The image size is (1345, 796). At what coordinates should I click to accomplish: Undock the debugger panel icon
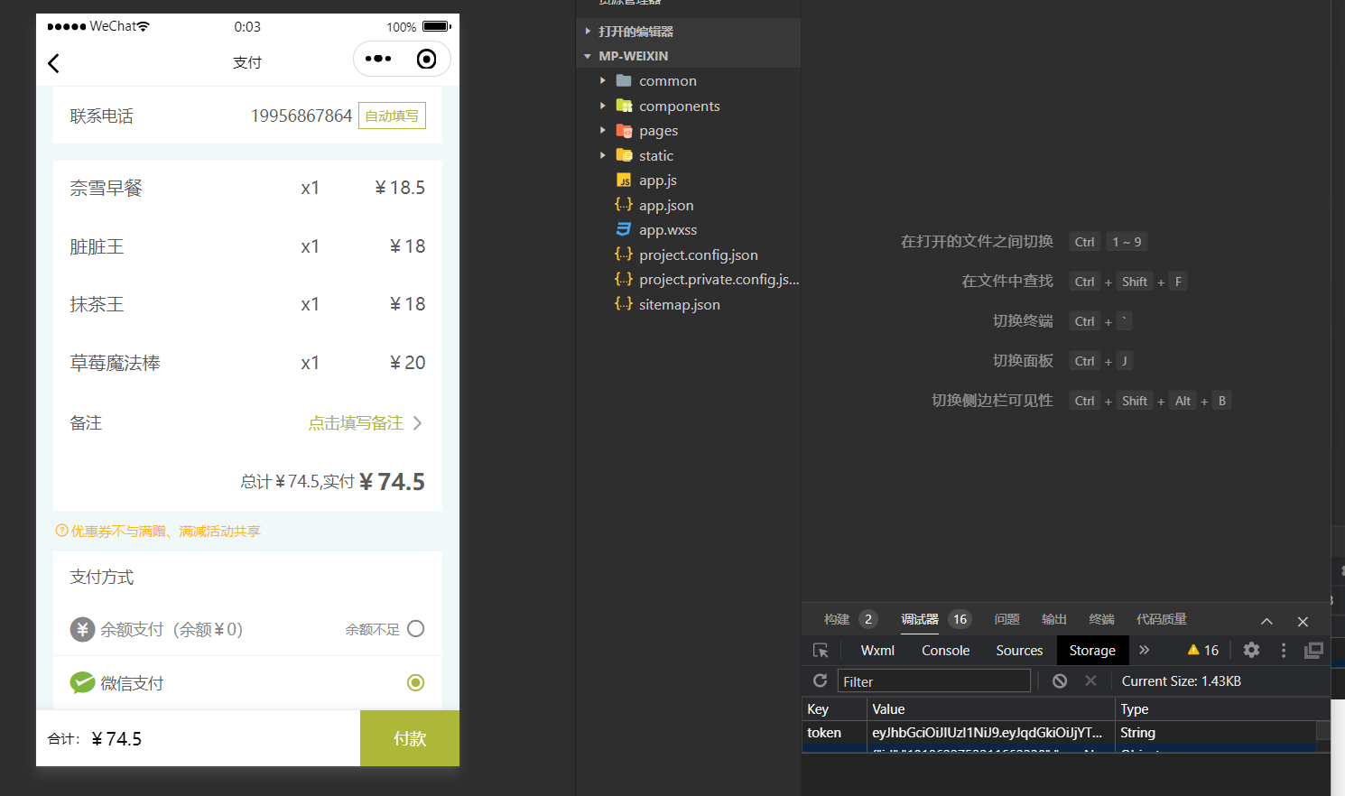1314,650
